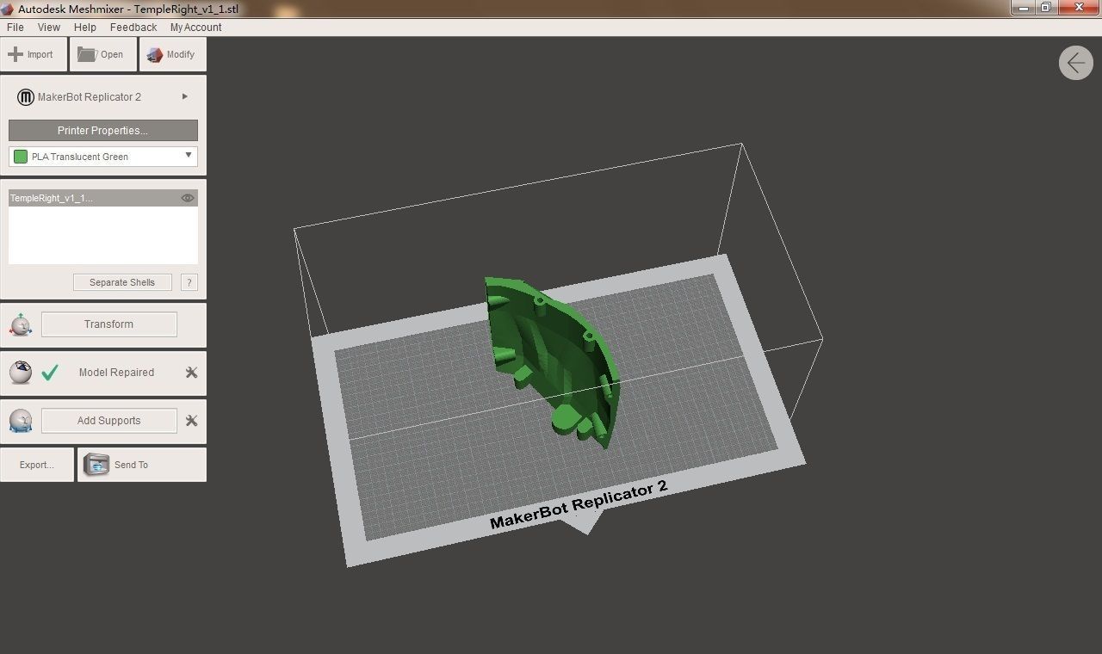Click the repair sphere icon

(x=21, y=373)
